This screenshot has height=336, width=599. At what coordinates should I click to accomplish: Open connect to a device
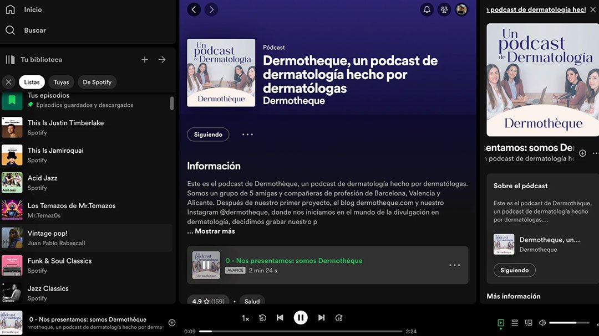529,323
